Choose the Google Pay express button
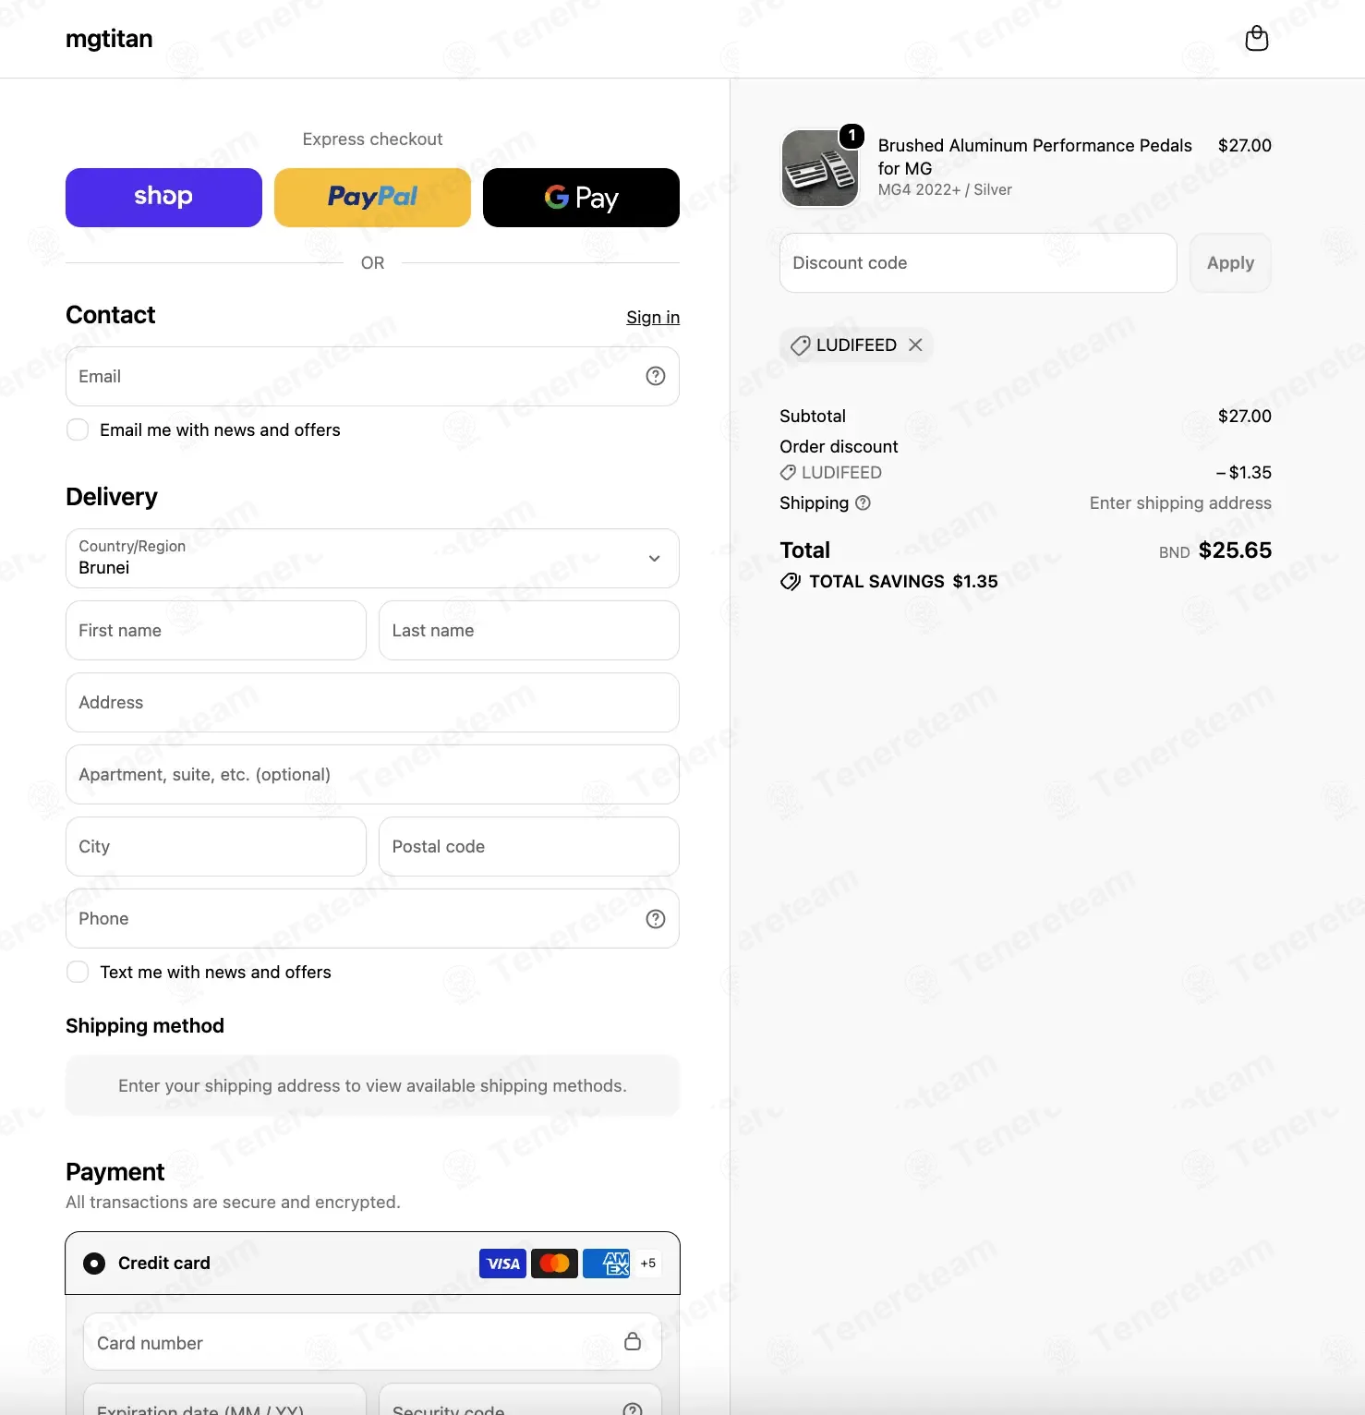Image resolution: width=1365 pixels, height=1415 pixels. coord(581,198)
